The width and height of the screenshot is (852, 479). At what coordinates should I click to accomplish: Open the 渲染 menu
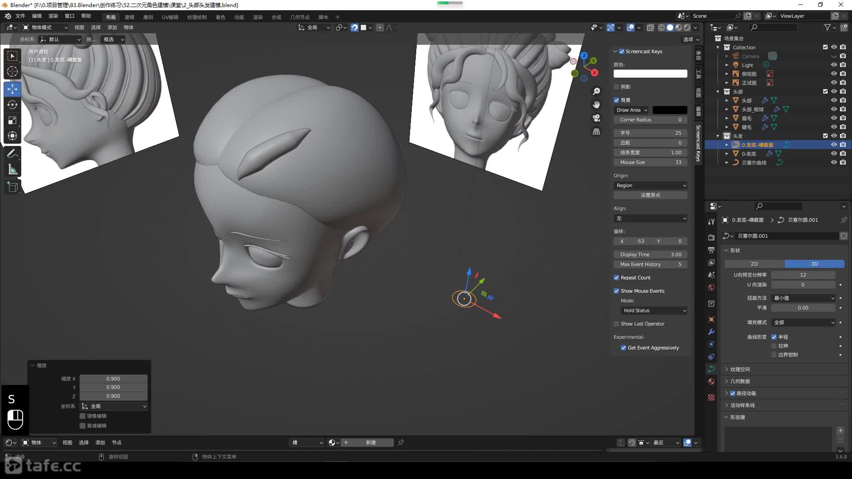pos(53,16)
